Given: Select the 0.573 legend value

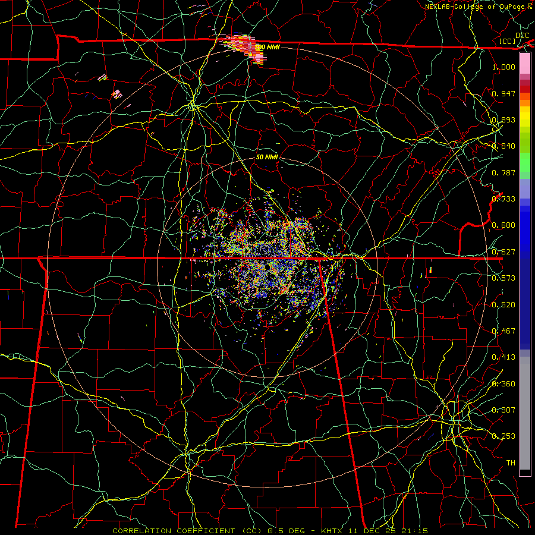Looking at the screenshot, I should tap(503, 278).
